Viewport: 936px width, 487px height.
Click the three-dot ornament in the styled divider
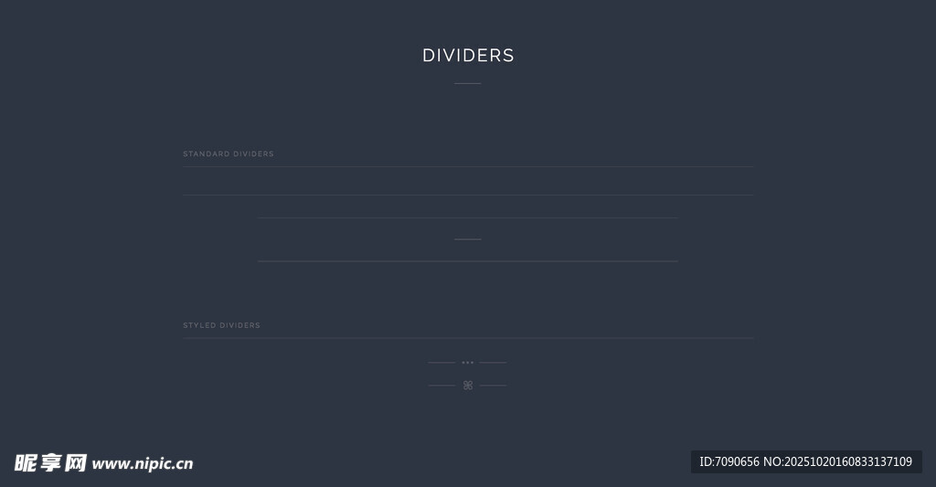coord(467,363)
